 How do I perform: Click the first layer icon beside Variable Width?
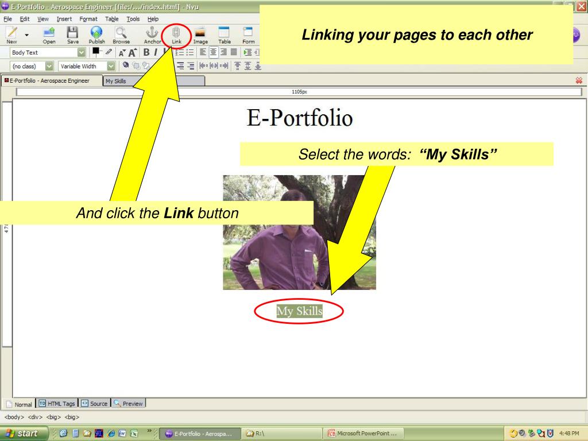pyautogui.click(x=126, y=65)
